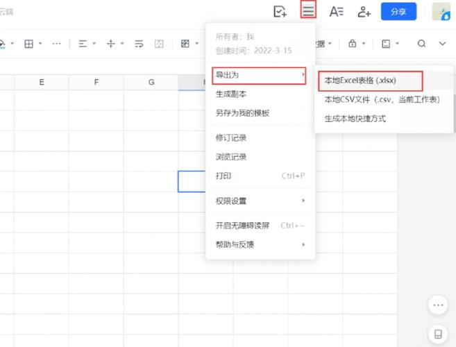Image resolution: width=456 pixels, height=347 pixels.
Task: Click the fill color paint bucket icon
Action: [x=2, y=44]
